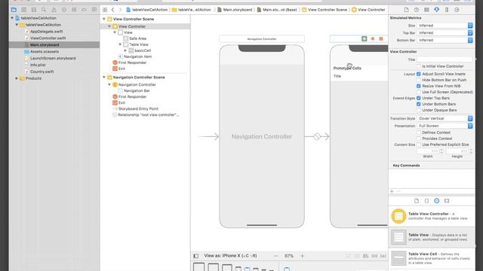Open the Media library
Image resolution: width=483 pixels, height=271 pixels.
coord(447,201)
